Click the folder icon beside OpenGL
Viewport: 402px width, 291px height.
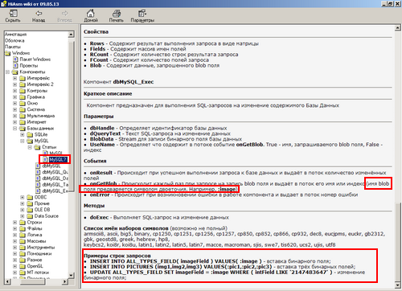click(x=23, y=266)
